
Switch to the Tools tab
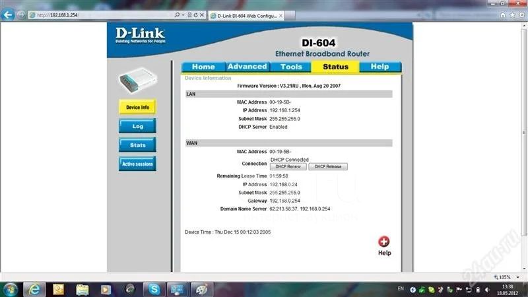[x=291, y=67]
